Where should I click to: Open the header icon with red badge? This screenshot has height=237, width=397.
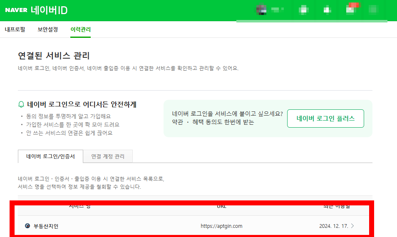coord(352,8)
